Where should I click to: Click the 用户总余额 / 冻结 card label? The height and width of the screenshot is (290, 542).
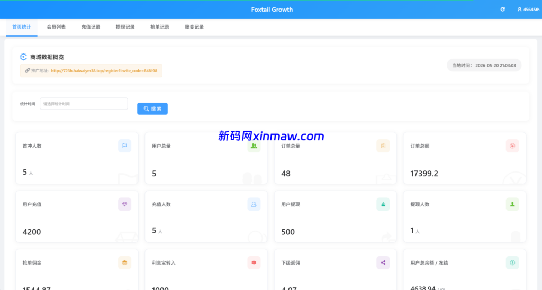pyautogui.click(x=429, y=262)
